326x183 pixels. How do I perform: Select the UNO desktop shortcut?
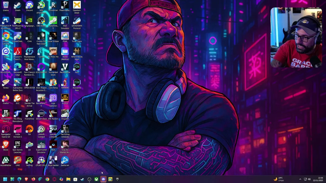[x=18, y=162]
